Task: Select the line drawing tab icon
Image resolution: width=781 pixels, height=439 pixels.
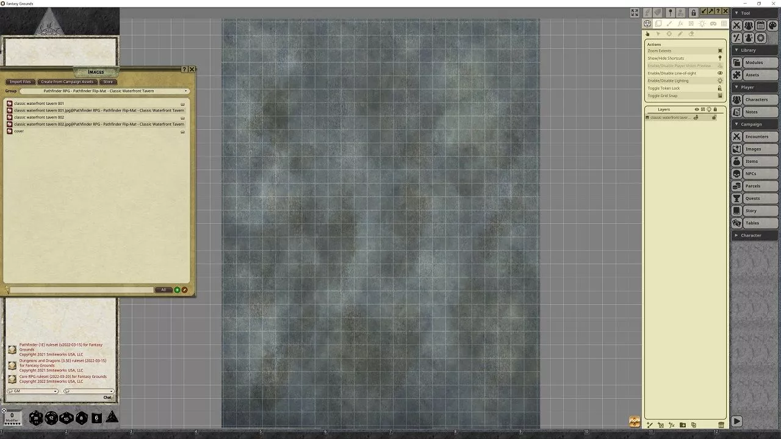Action: 669,24
